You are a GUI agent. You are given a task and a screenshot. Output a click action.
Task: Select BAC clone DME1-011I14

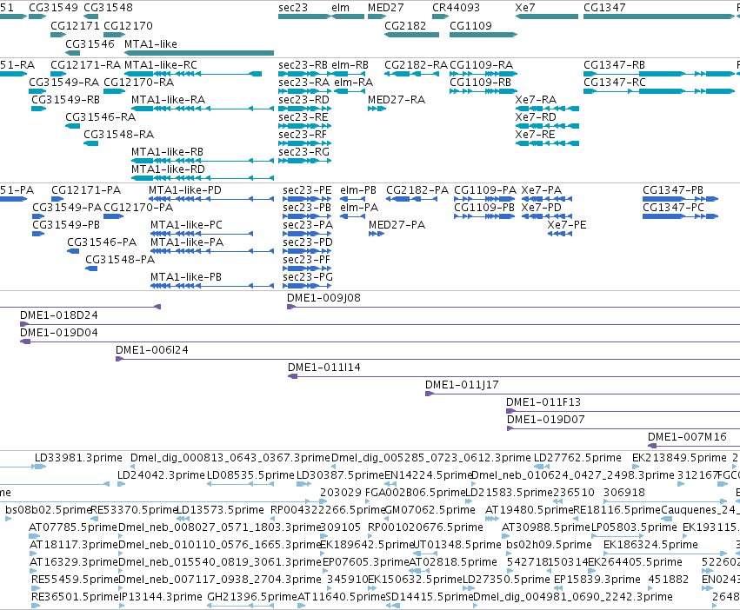coord(514,376)
